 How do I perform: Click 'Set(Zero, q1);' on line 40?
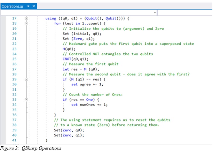(x=69, y=135)
